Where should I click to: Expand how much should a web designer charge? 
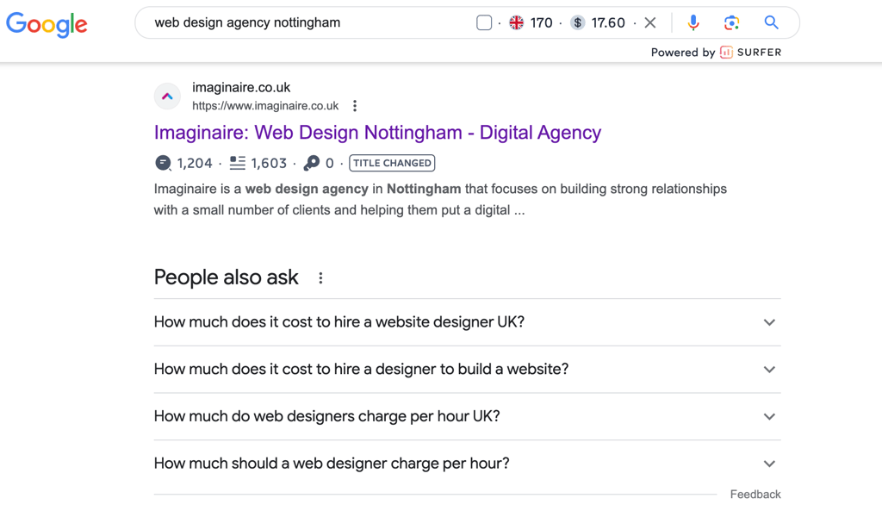468,464
